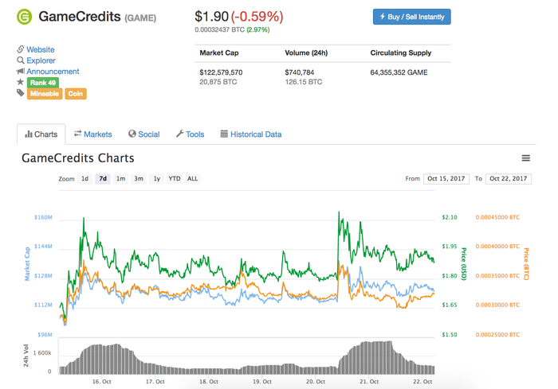This screenshot has width=558, height=389.
Task: Click the Rank 49 badge
Action: pos(43,83)
